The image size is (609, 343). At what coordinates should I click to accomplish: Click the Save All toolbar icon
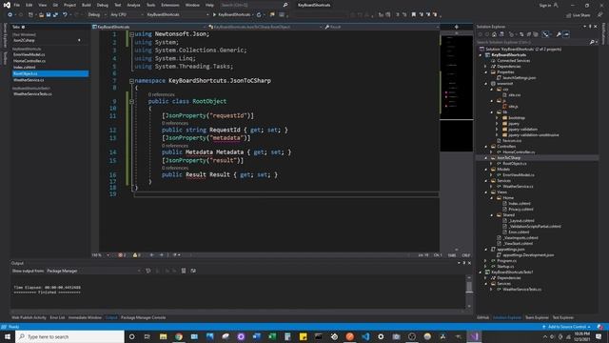(x=55, y=15)
